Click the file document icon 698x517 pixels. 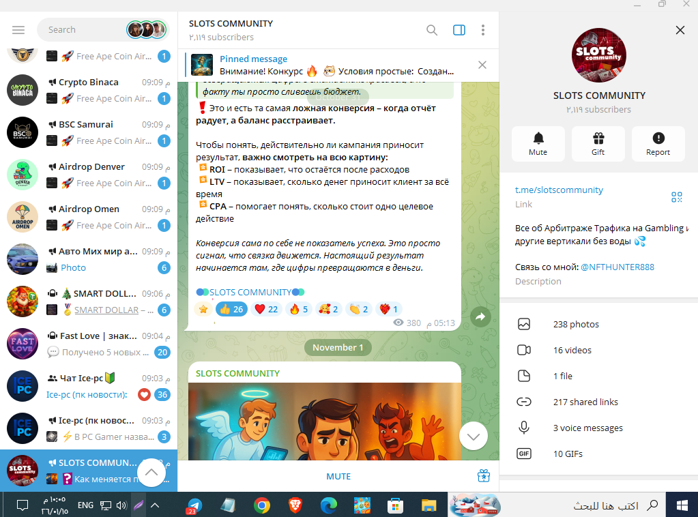tap(524, 376)
